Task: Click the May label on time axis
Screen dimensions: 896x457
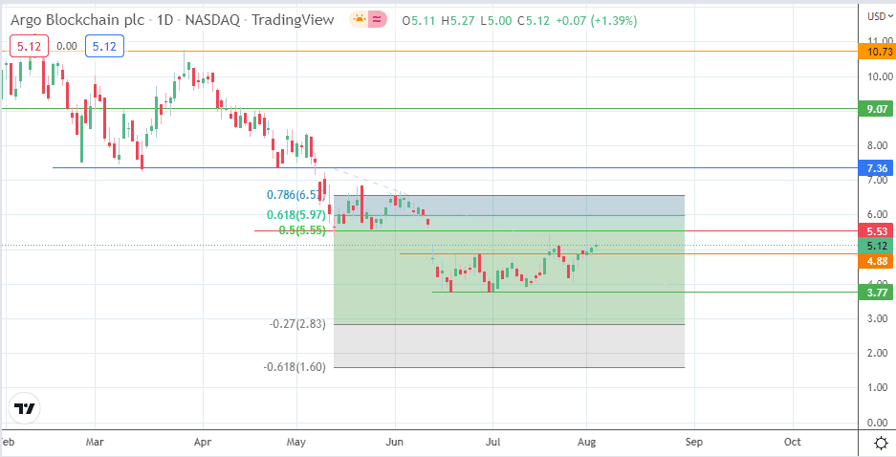Action: (x=296, y=442)
